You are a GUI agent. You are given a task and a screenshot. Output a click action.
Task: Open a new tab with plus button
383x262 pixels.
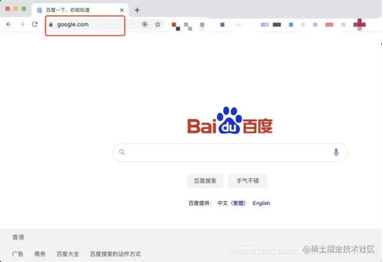(138, 10)
